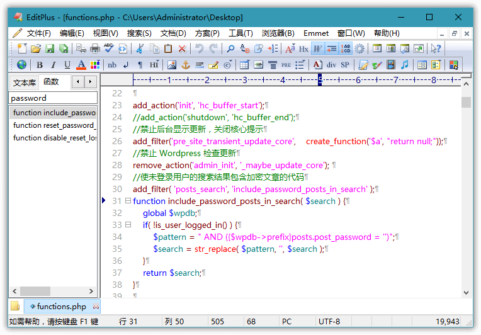Click the Cut scissors icon

click(139, 48)
